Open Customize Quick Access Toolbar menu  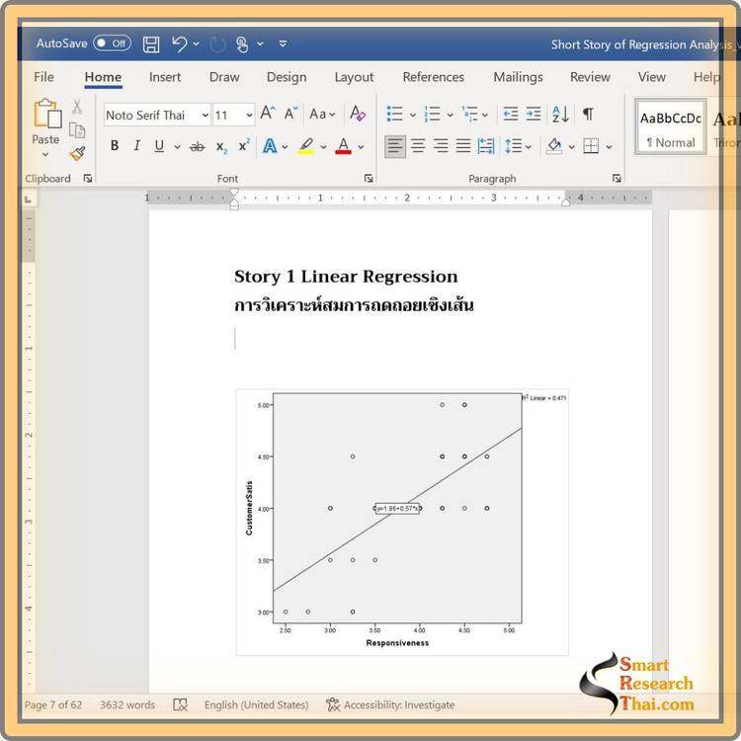[x=283, y=43]
